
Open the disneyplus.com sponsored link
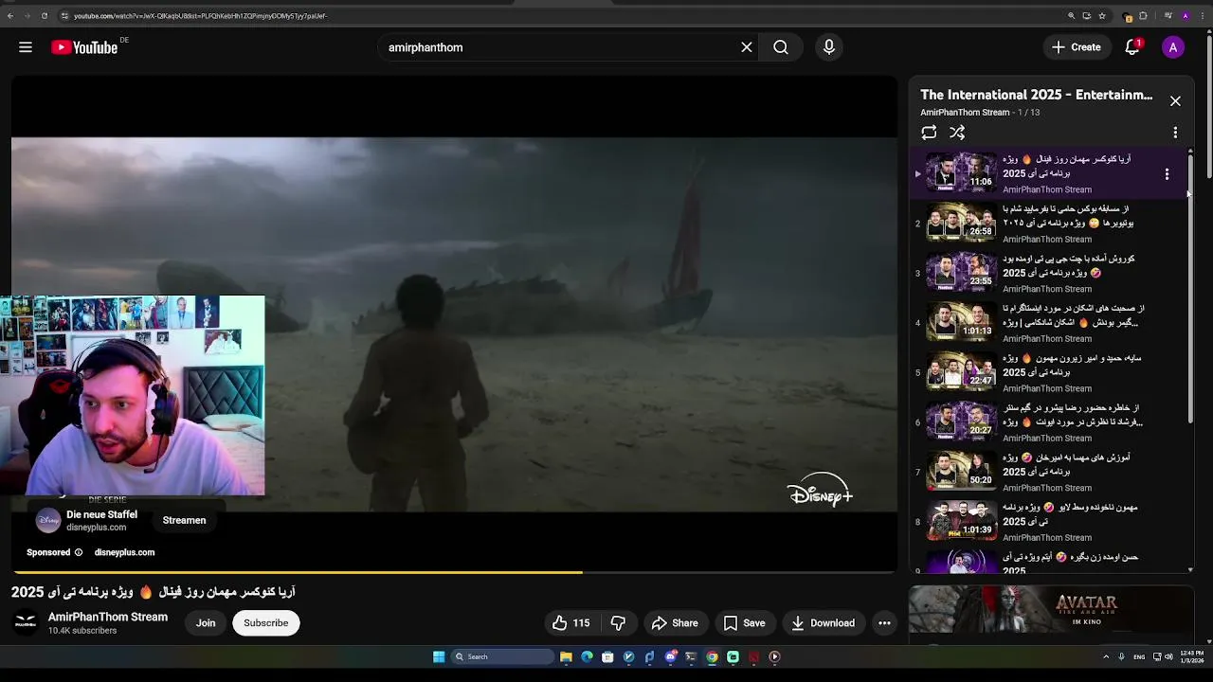tap(124, 552)
